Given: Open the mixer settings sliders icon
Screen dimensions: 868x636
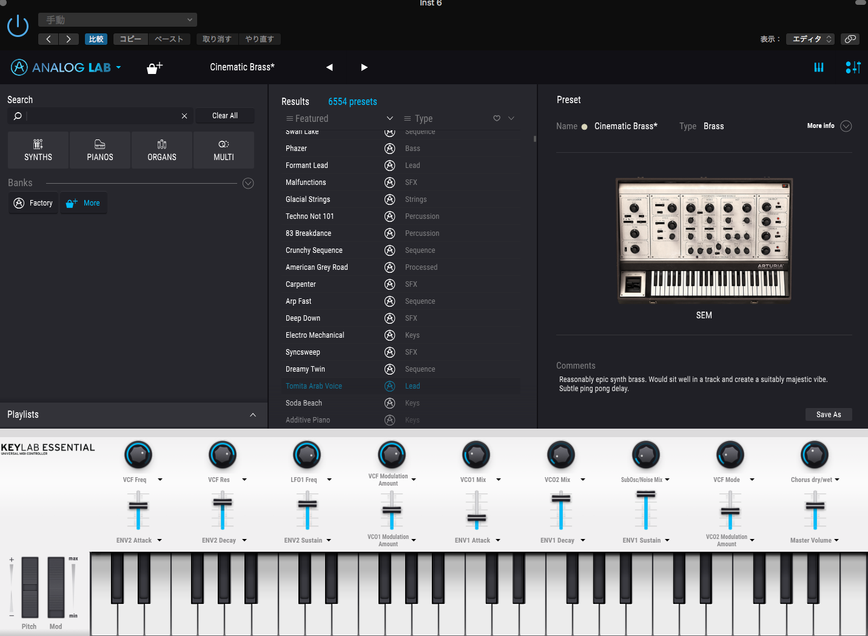Looking at the screenshot, I should click(x=853, y=67).
